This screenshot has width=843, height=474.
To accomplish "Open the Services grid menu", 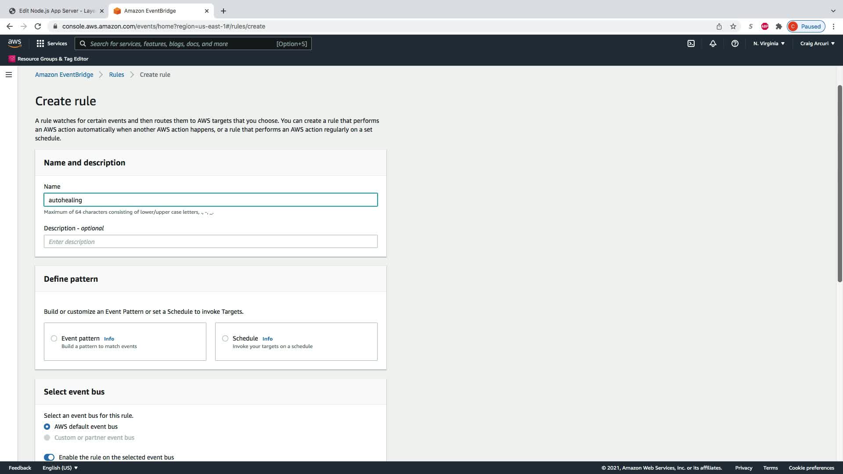I will 52,43.
